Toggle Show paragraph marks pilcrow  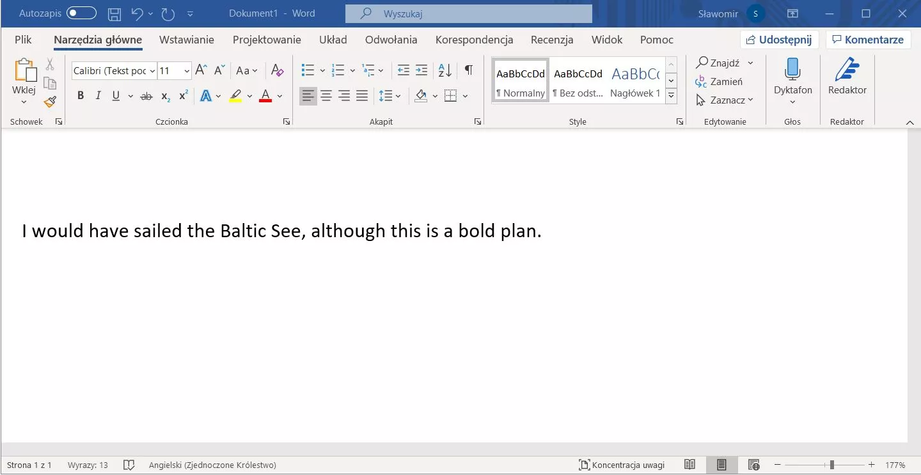point(469,70)
